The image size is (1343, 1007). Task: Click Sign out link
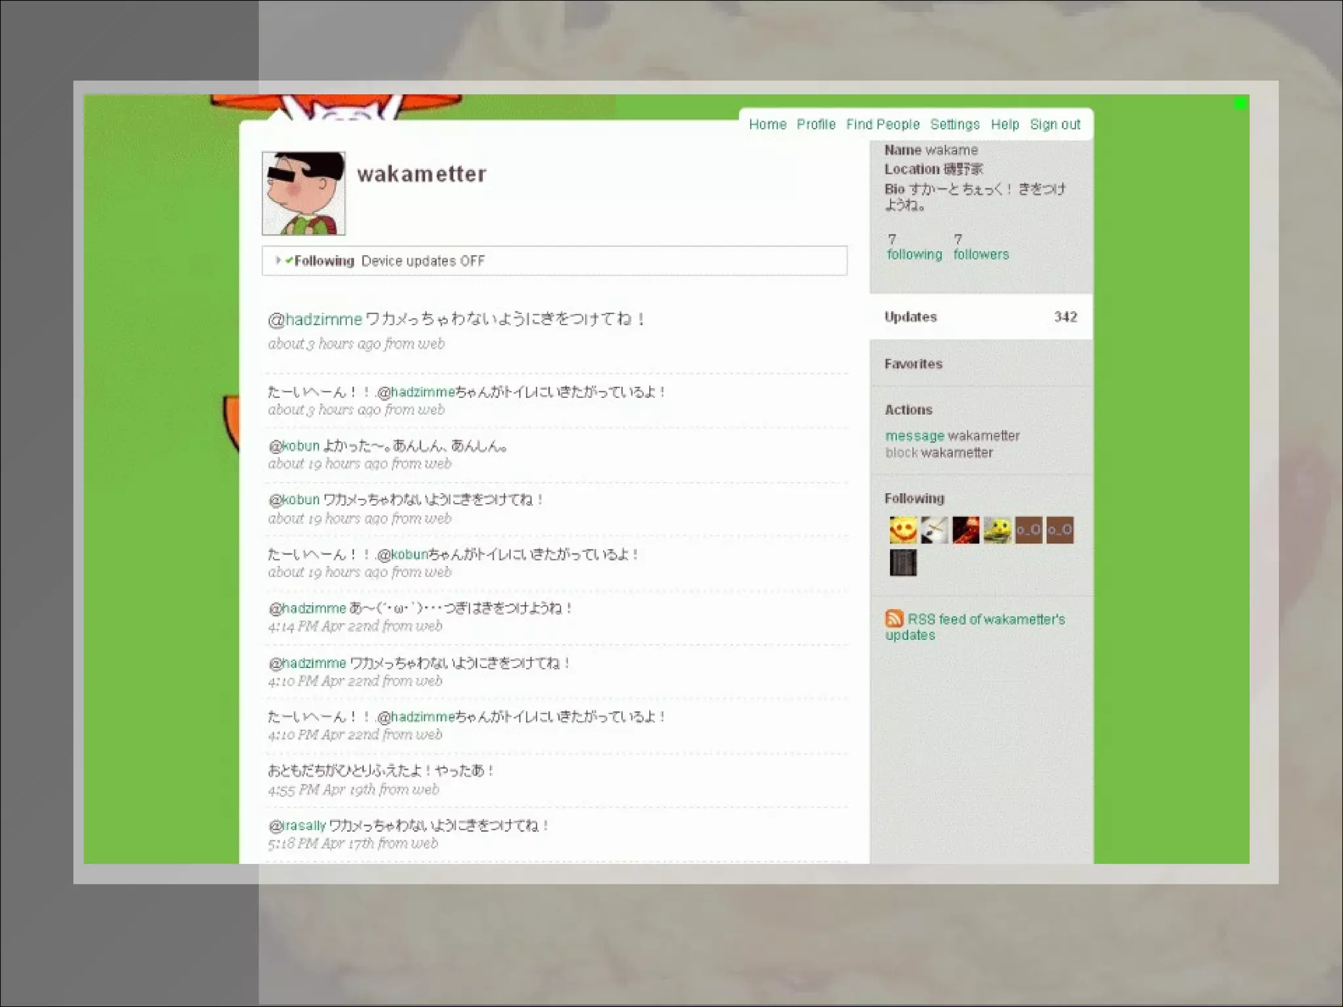tap(1054, 125)
